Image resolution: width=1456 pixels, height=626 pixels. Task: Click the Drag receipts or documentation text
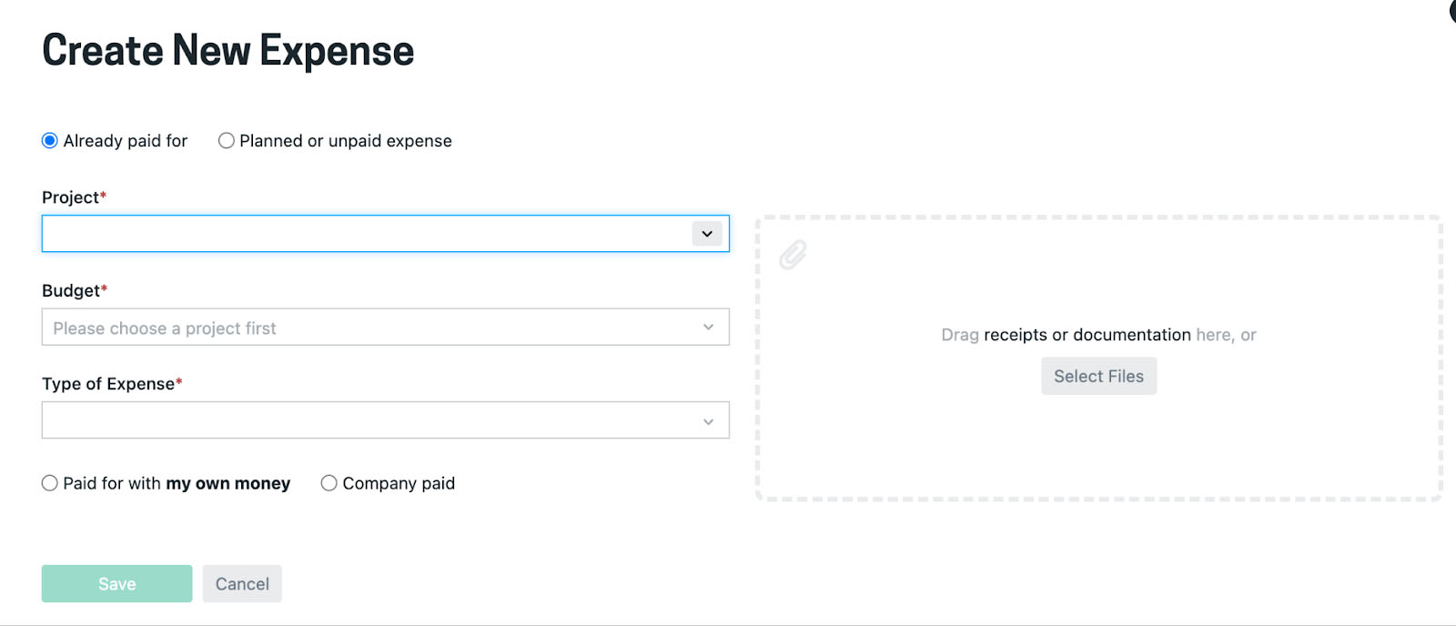(1098, 335)
